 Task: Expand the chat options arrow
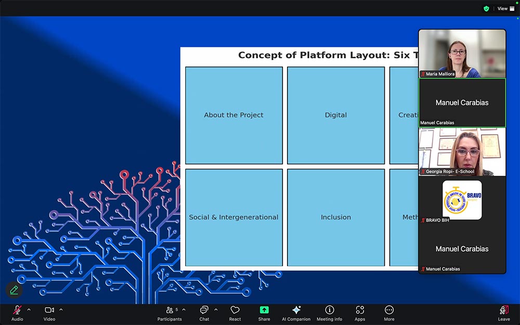point(216,309)
